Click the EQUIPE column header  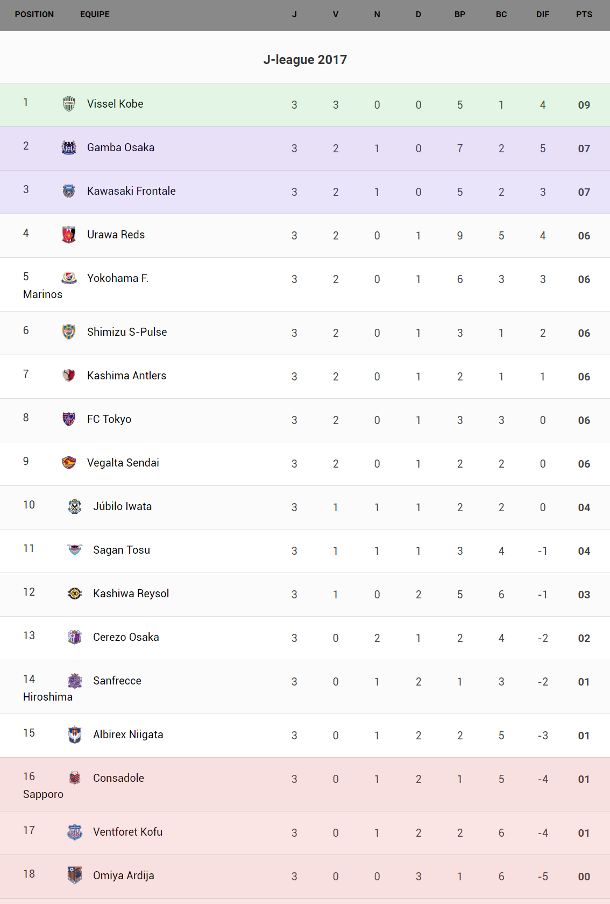pos(95,15)
